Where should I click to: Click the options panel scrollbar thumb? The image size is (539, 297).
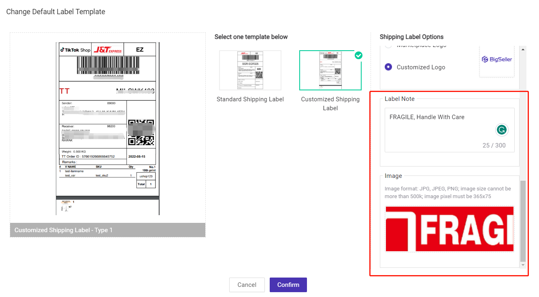[x=523, y=221]
